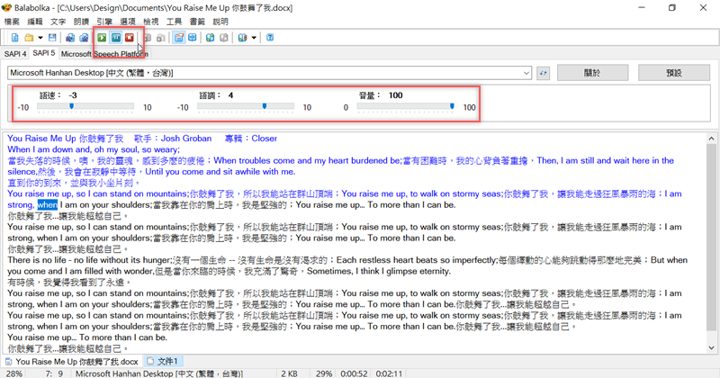720x378 pixels.
Task: Open the toolbar Help question mark icon
Action: (269, 38)
